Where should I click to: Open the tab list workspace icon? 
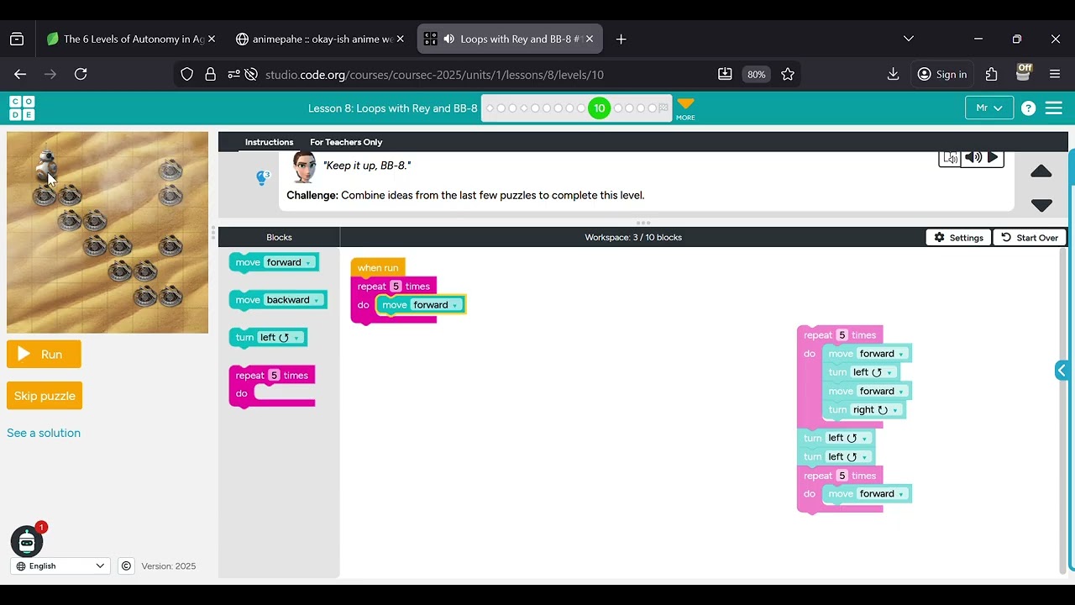click(17, 39)
